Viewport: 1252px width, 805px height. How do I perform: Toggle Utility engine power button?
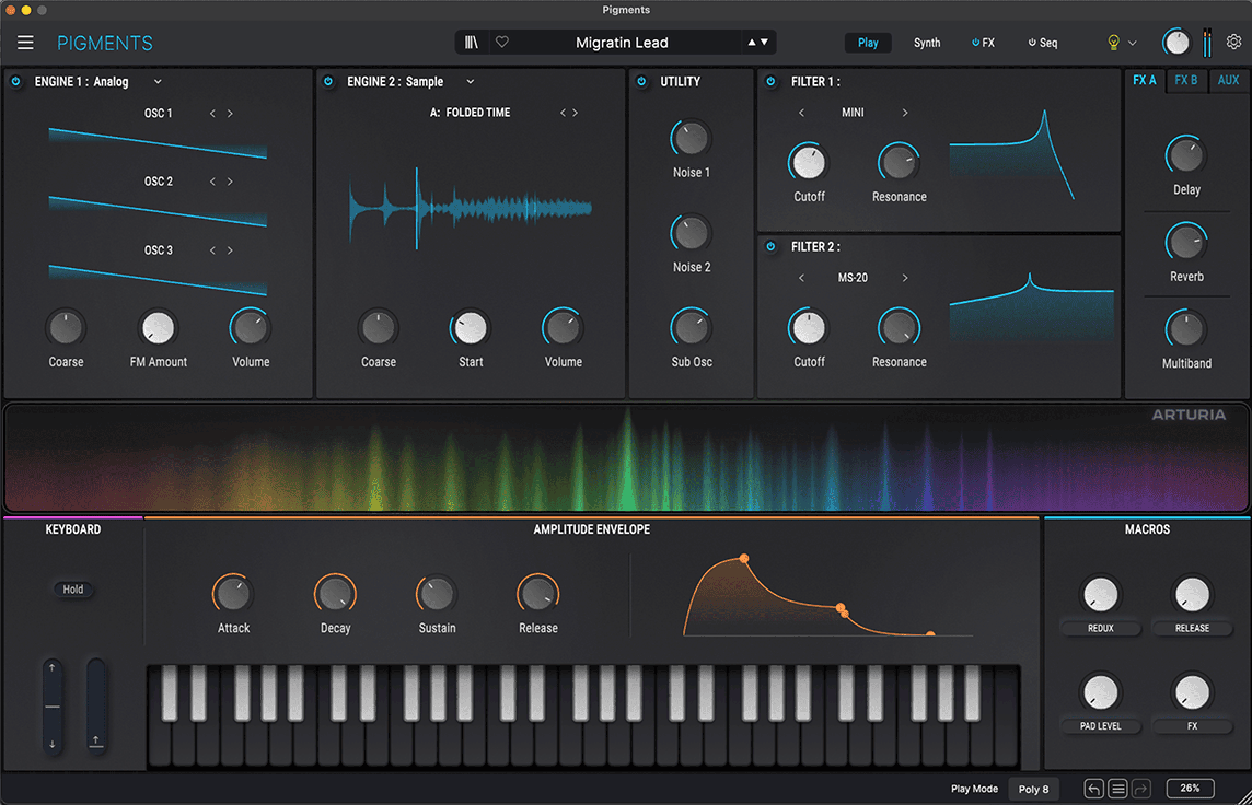(641, 81)
